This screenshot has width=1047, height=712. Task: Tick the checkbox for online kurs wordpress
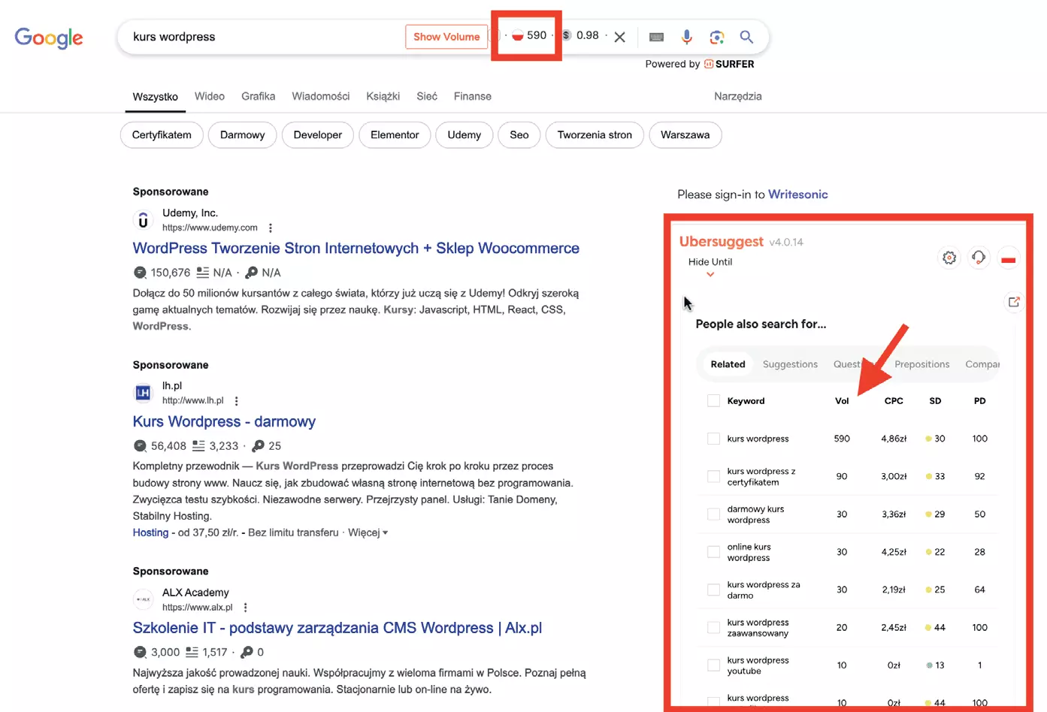(713, 552)
